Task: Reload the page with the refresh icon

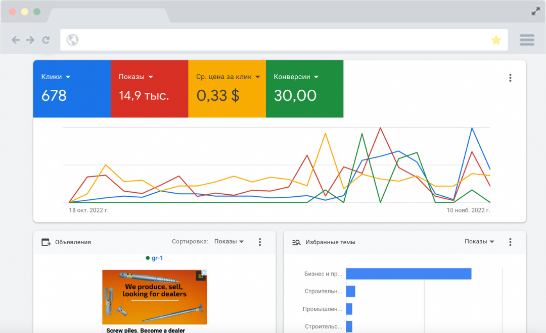Action: (x=46, y=40)
